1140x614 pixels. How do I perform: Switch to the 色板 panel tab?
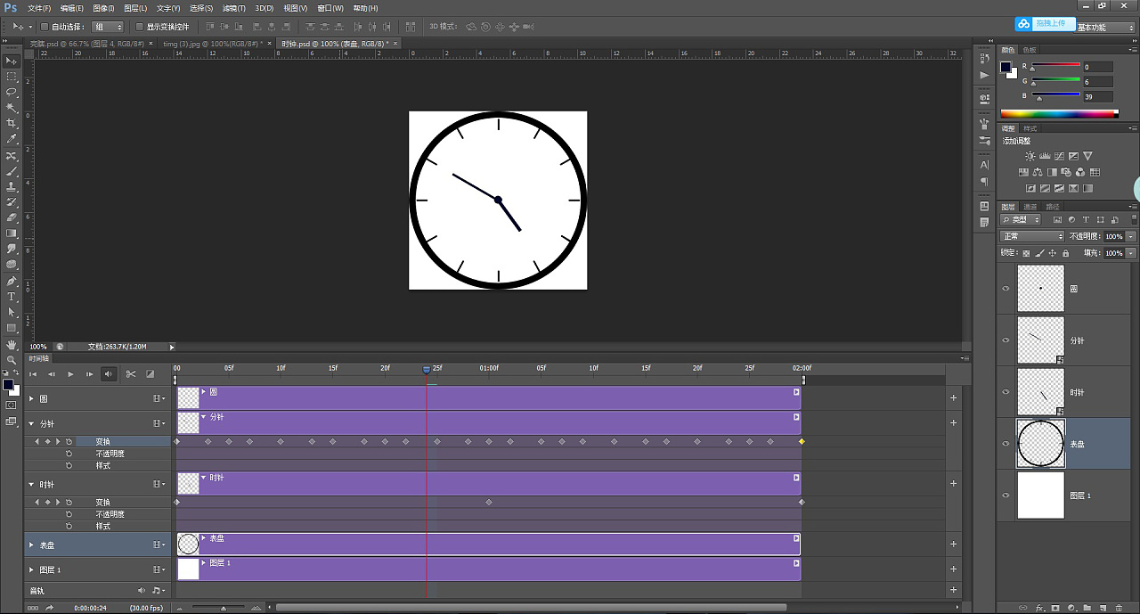[x=1030, y=50]
